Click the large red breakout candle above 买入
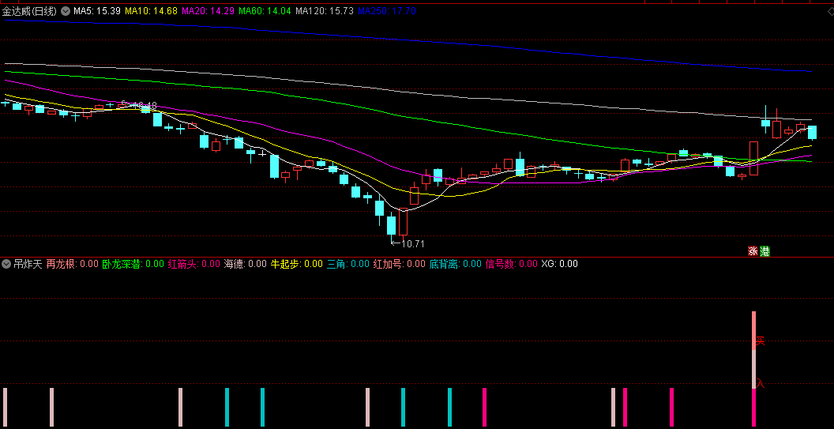 [753, 157]
